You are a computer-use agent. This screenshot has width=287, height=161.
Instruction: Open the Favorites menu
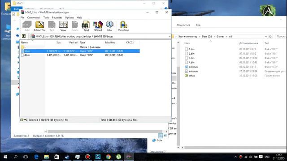click(x=57, y=17)
